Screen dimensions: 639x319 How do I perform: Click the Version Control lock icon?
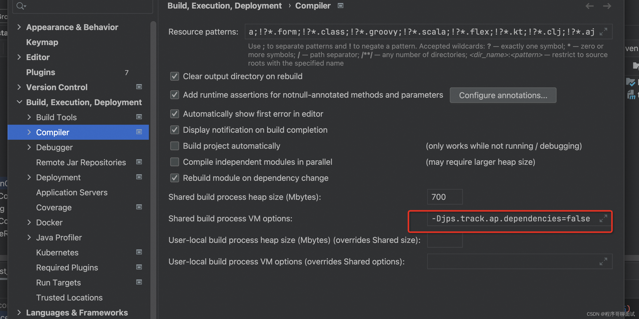click(x=140, y=87)
